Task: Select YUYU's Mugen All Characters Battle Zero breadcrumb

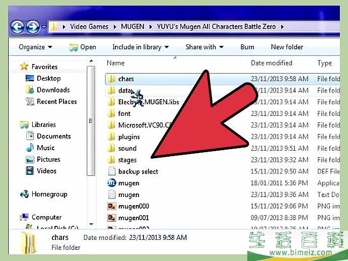Action: [x=216, y=27]
